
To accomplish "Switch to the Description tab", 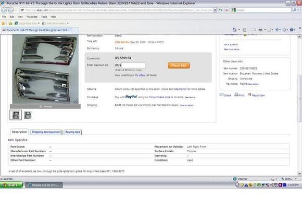I will pos(19,132).
